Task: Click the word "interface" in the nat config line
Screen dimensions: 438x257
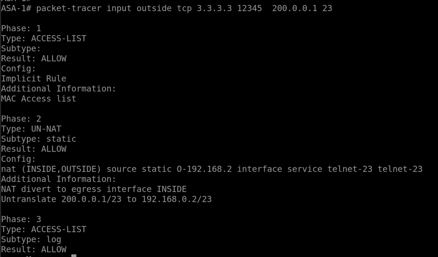Action: point(260,169)
